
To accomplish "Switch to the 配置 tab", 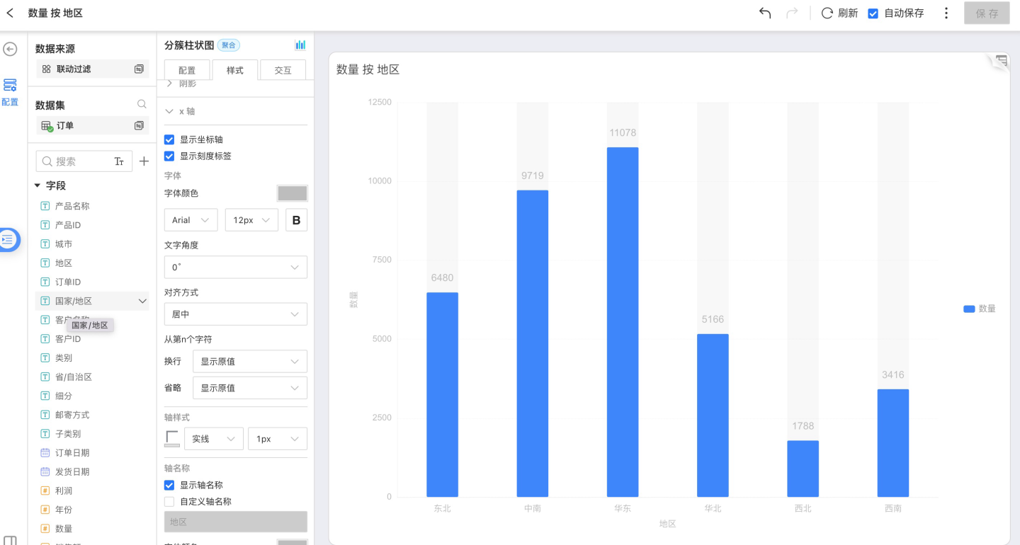I will pos(187,70).
